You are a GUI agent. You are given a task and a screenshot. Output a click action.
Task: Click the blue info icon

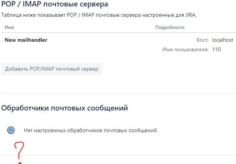(x=11, y=130)
